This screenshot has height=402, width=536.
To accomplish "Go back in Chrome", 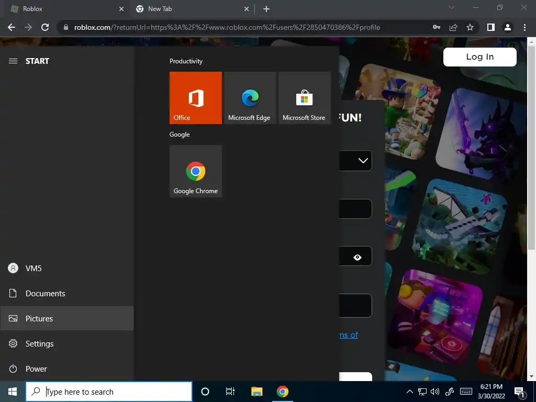I will point(12,27).
